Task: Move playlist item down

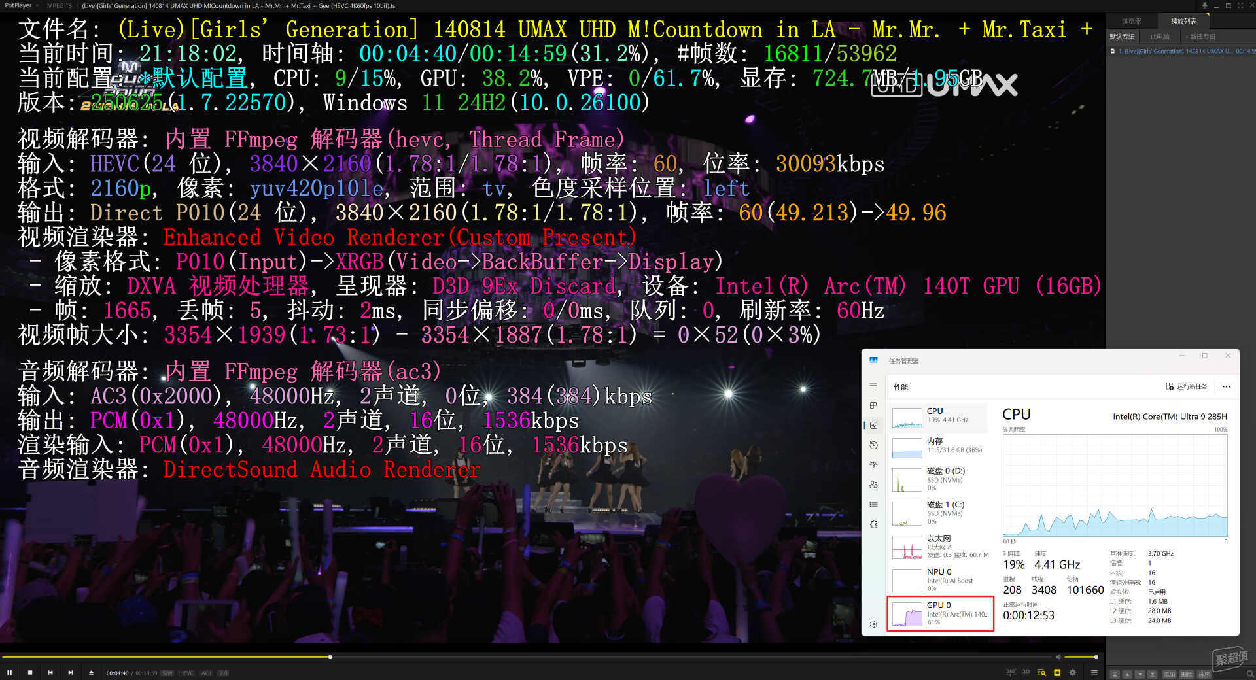Action: coord(1140,674)
